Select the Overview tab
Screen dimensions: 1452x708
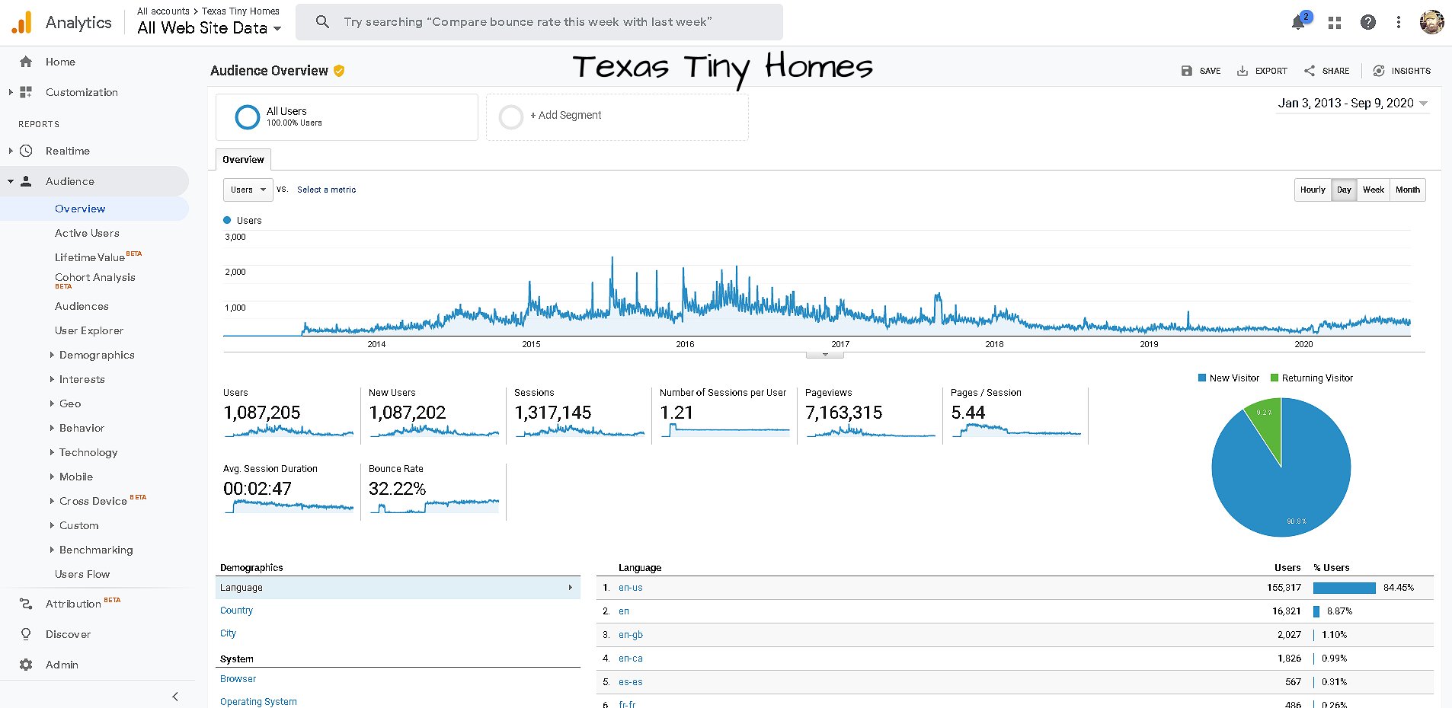(x=243, y=159)
